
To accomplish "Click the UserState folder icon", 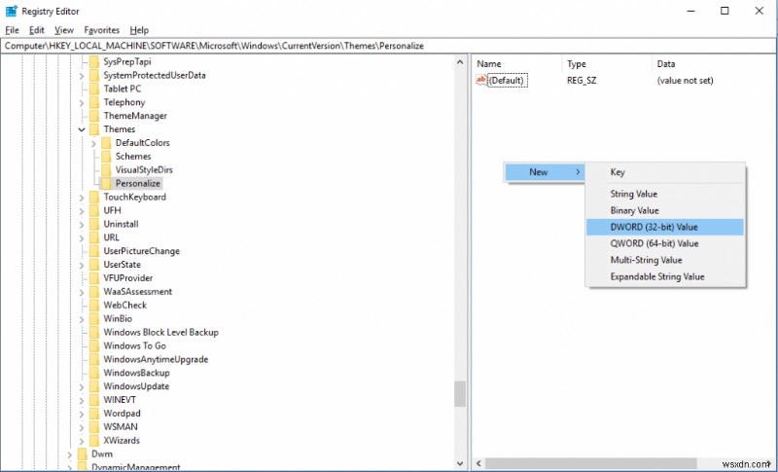I will tap(94, 265).
